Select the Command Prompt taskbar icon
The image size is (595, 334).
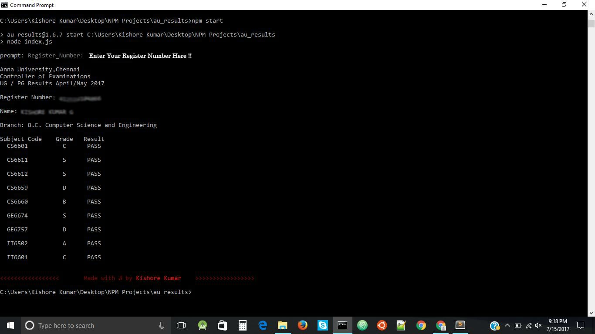[x=343, y=325]
